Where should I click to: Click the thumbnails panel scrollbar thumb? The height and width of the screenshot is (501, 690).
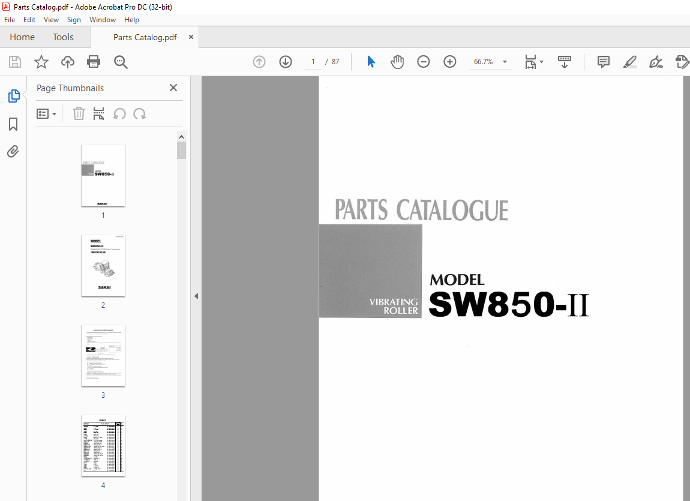click(x=181, y=151)
